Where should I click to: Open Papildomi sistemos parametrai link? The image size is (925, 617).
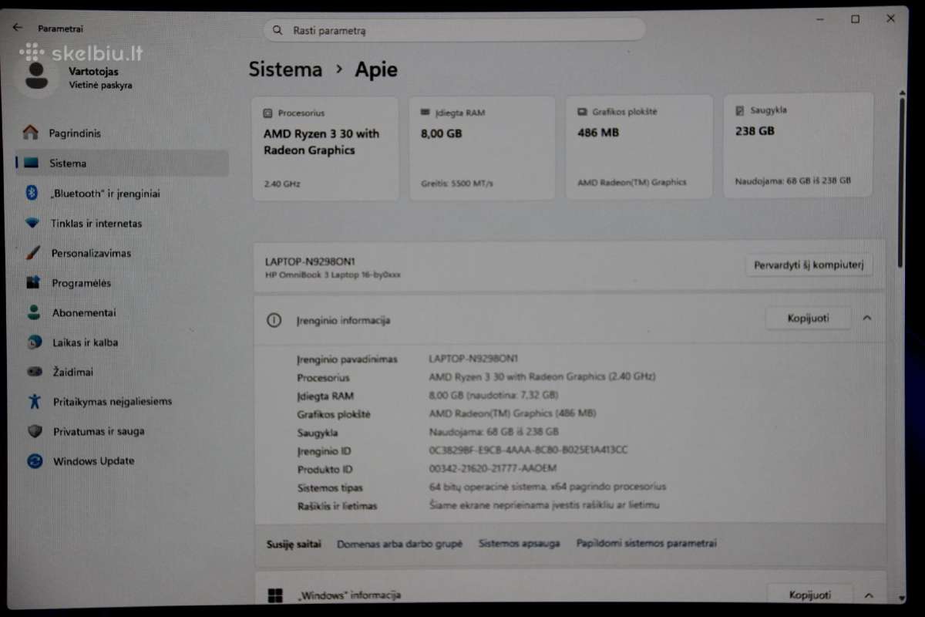click(646, 543)
